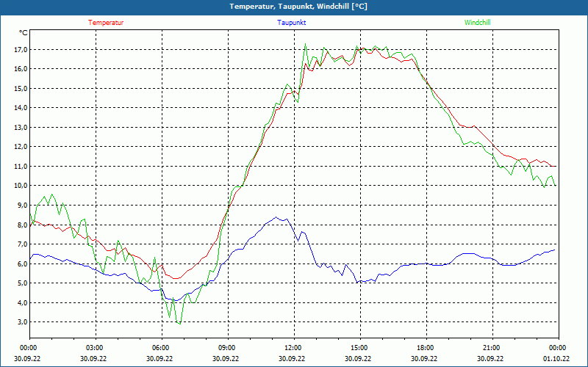588x367 pixels.
Task: Click the 10,0 value on the y-axis
Action: click(21, 186)
